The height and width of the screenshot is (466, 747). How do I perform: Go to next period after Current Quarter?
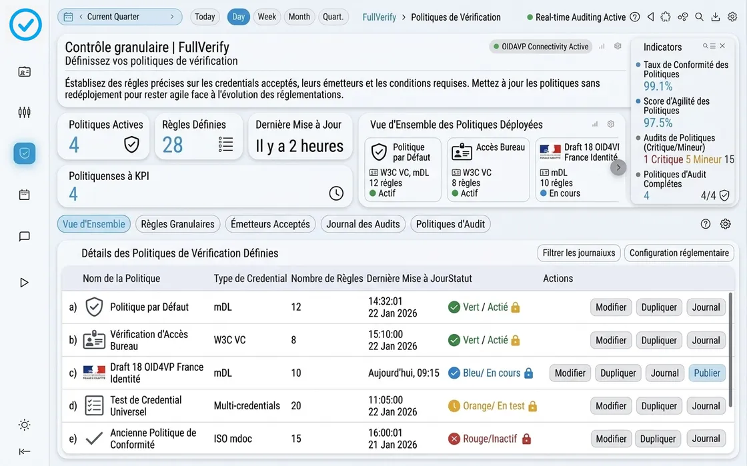click(172, 17)
